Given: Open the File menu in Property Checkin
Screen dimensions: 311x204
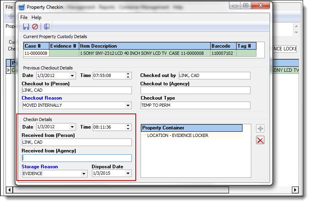Looking at the screenshot, I should 24,17.
